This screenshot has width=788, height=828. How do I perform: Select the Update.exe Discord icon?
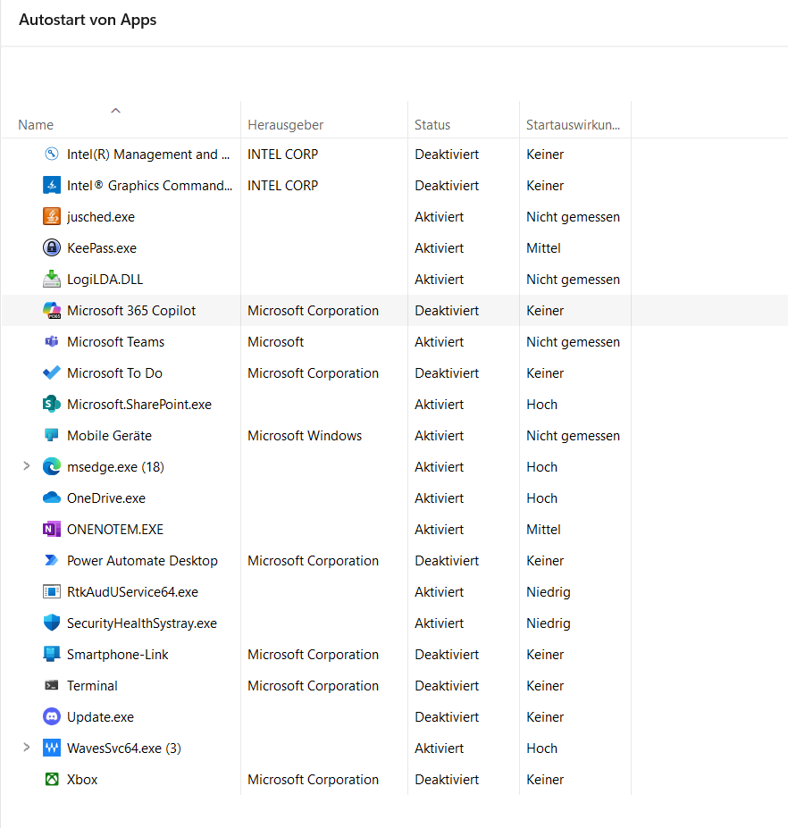51,716
